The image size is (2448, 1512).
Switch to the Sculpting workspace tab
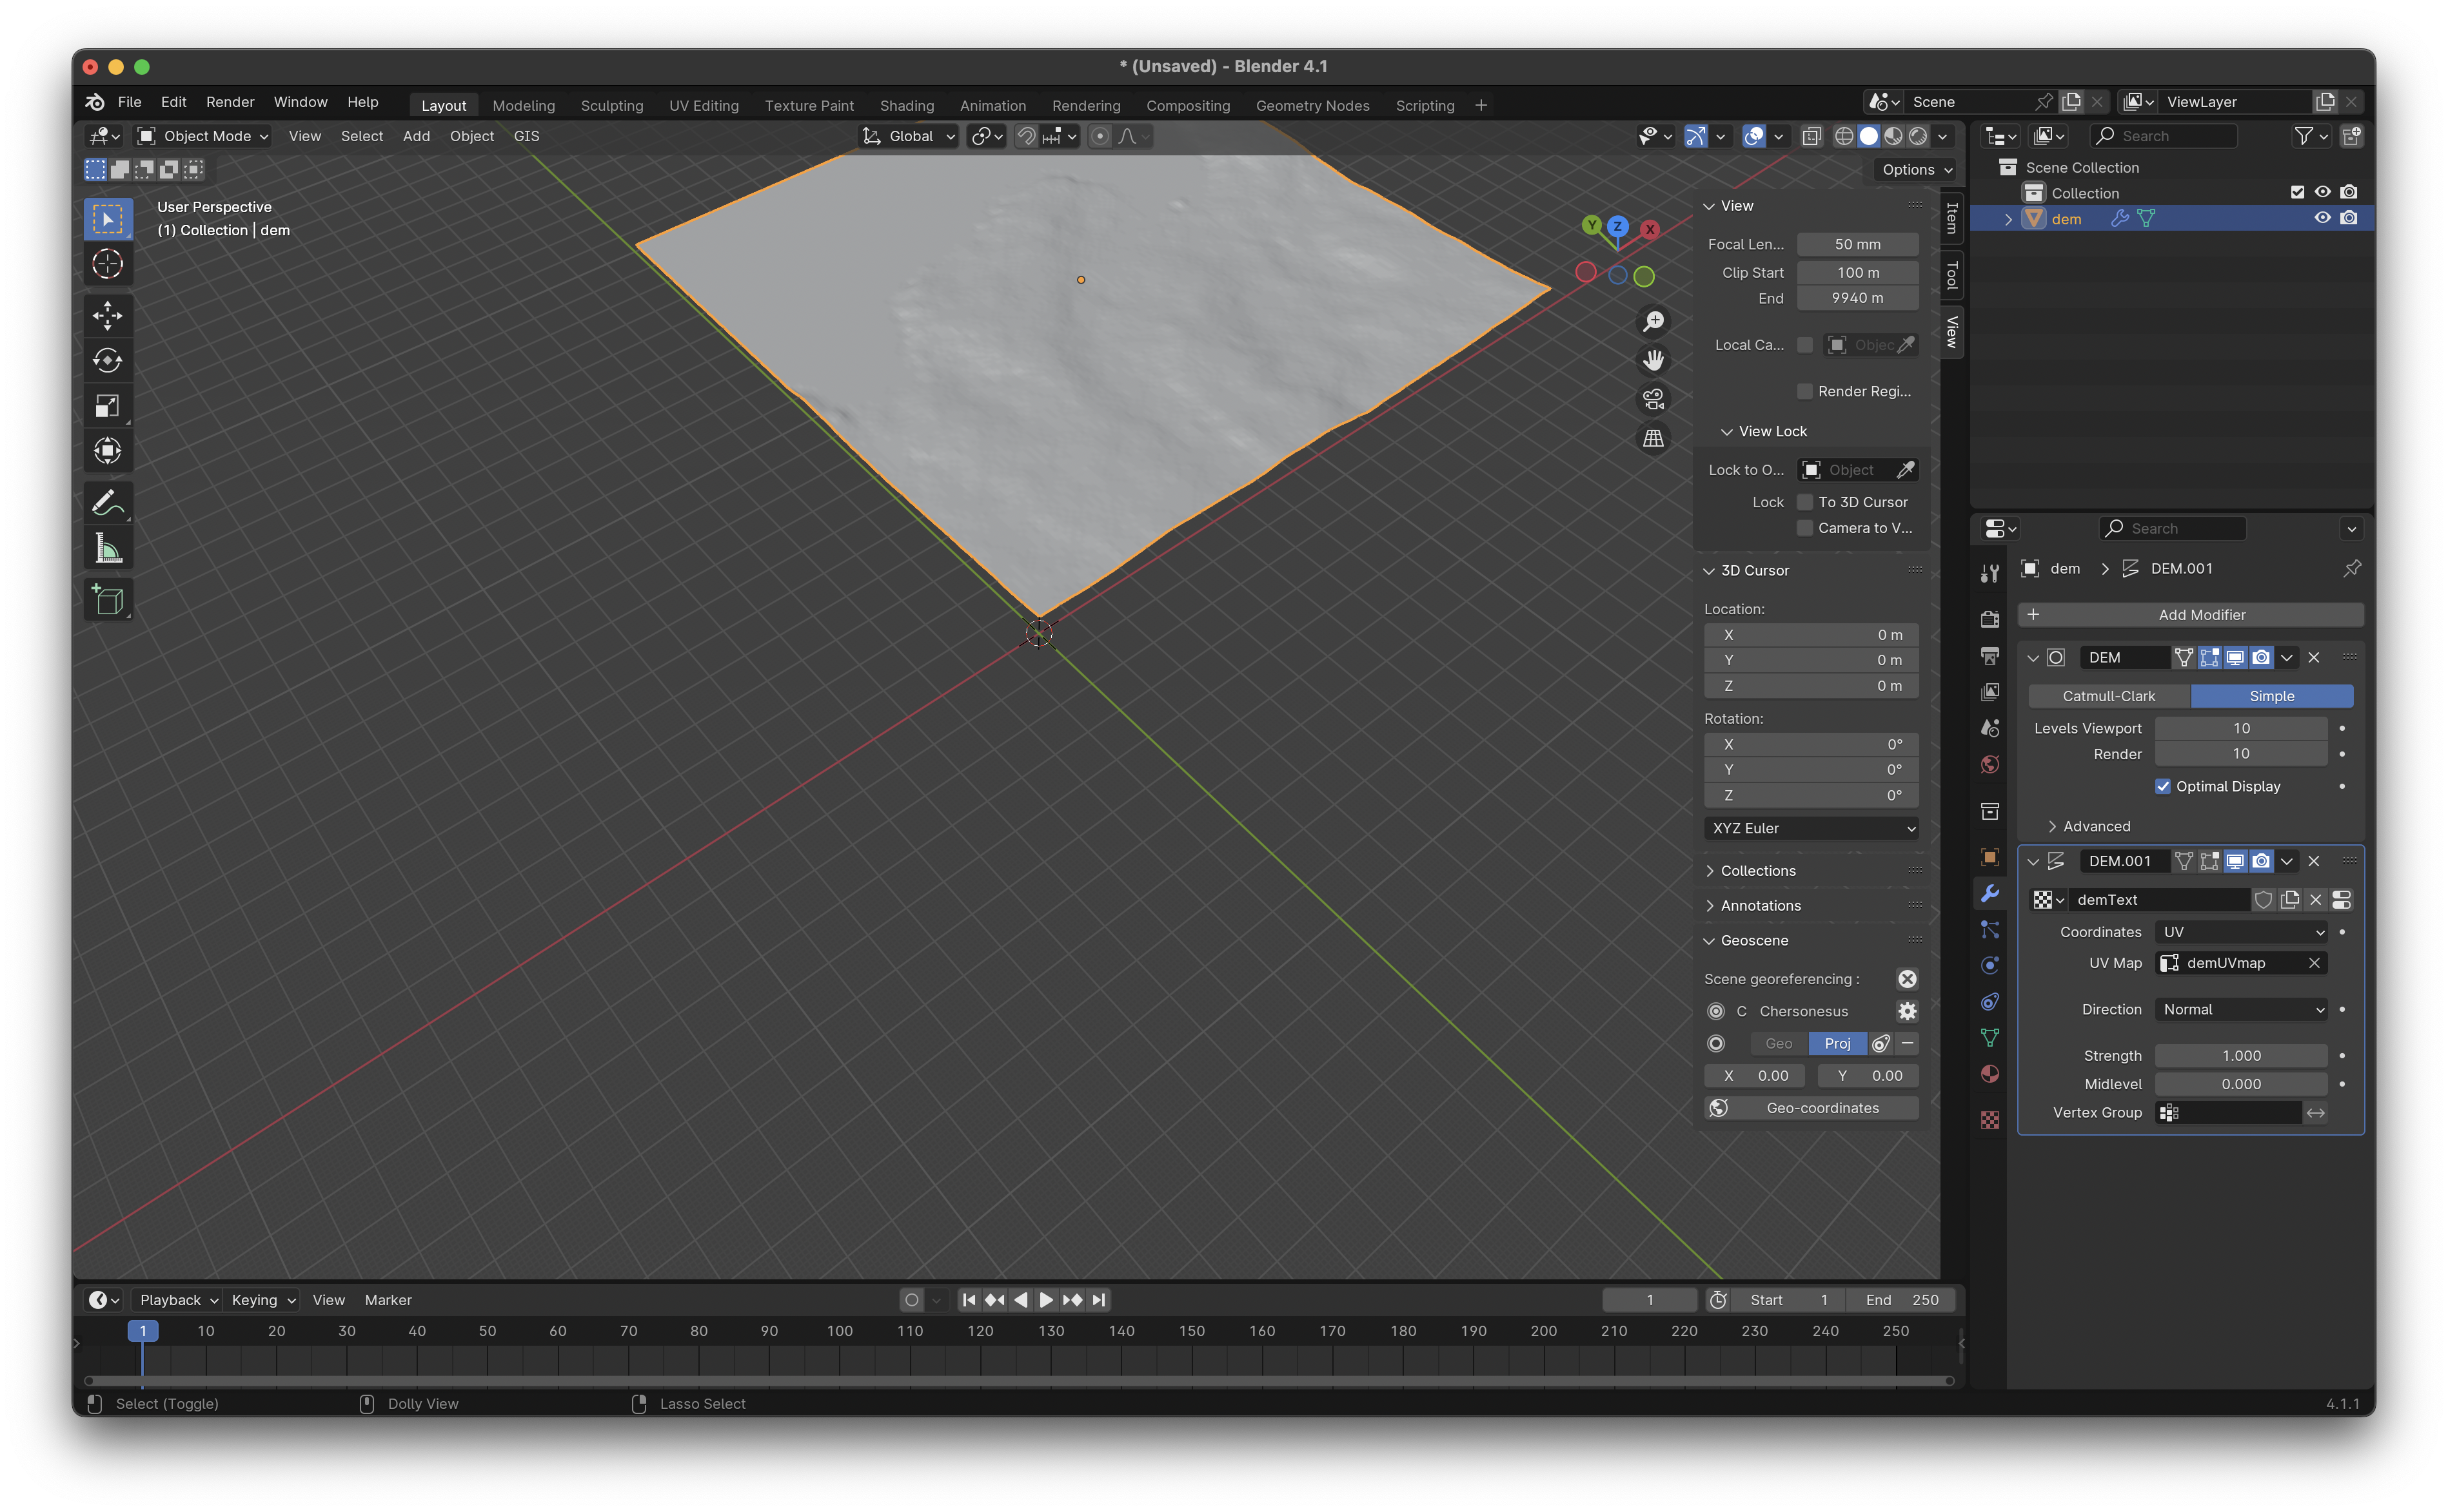click(611, 105)
